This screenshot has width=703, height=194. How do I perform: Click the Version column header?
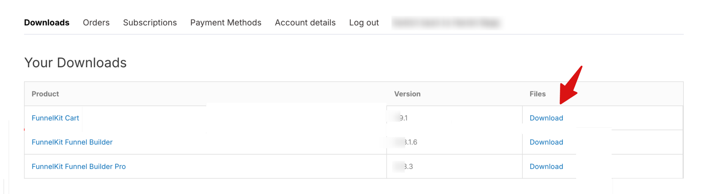407,94
